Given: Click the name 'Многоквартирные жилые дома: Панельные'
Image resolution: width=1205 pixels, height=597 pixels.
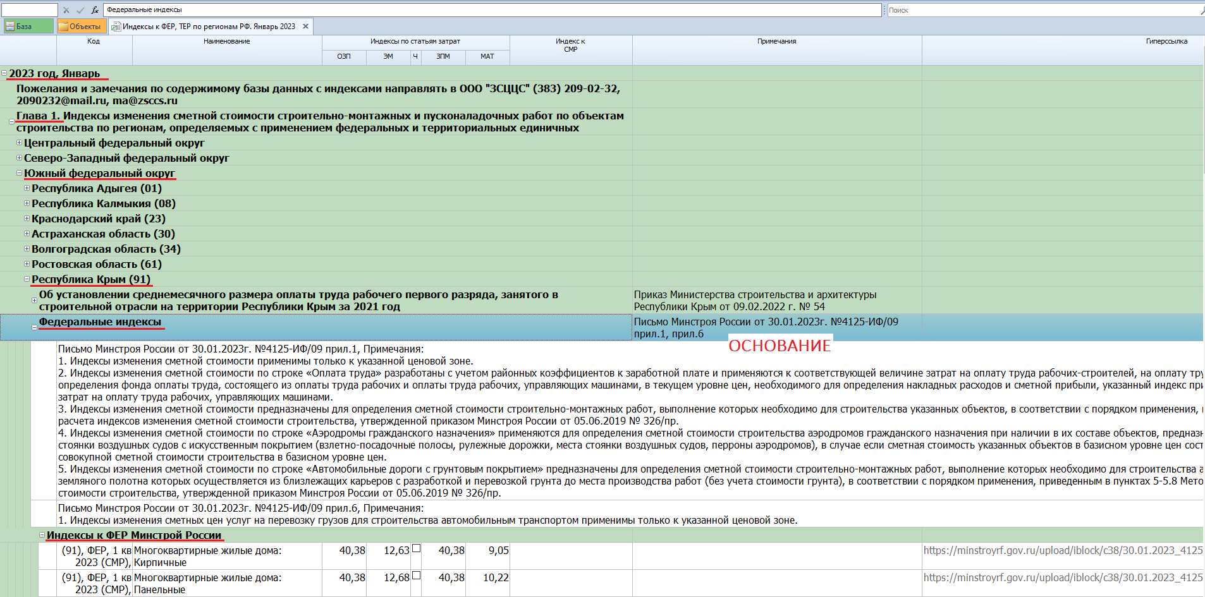Looking at the screenshot, I should [x=208, y=584].
